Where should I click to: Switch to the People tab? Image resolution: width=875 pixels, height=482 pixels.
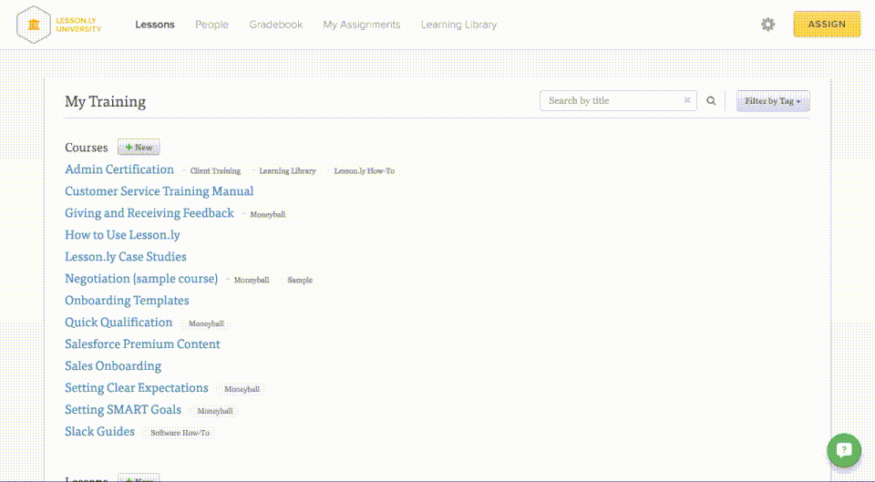click(211, 25)
